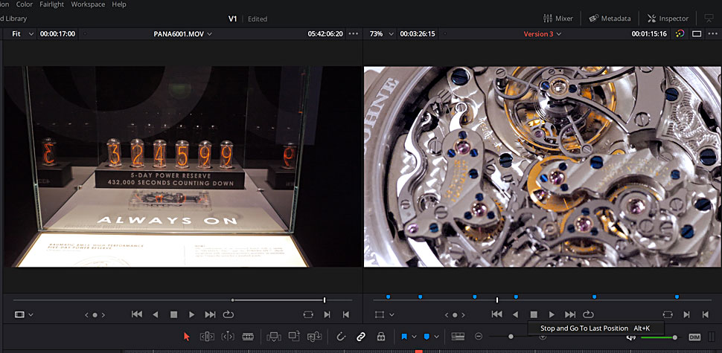The image size is (722, 353).
Task: Click timeline viewer Mark Out icon
Action: (x=705, y=315)
